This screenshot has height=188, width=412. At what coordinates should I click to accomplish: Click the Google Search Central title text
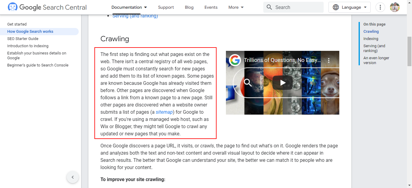[53, 7]
